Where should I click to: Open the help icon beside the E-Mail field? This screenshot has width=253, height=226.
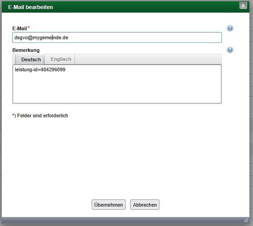pos(230,28)
